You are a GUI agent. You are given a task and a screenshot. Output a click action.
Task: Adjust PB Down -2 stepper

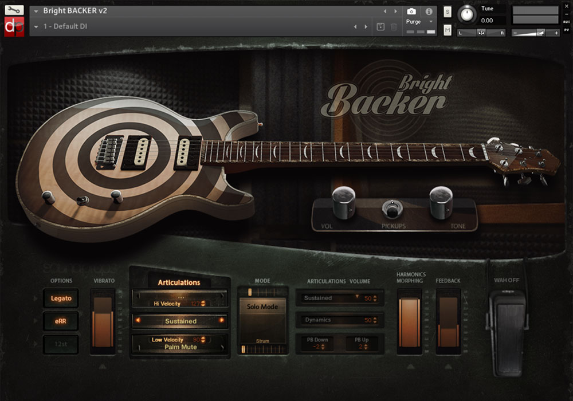[x=322, y=347]
